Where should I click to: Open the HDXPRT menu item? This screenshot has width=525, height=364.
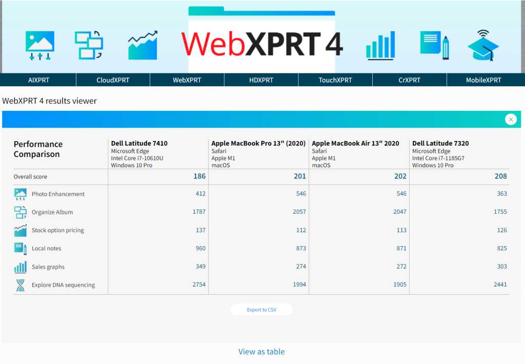click(261, 80)
